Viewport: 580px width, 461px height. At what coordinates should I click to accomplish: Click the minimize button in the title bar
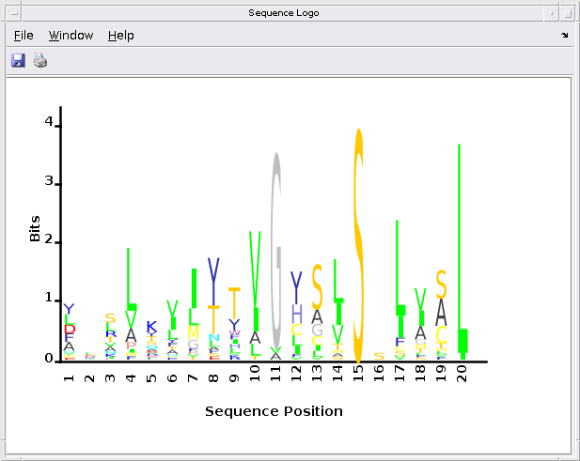551,14
